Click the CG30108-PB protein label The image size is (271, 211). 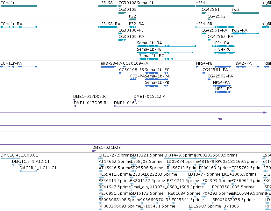point(131,70)
